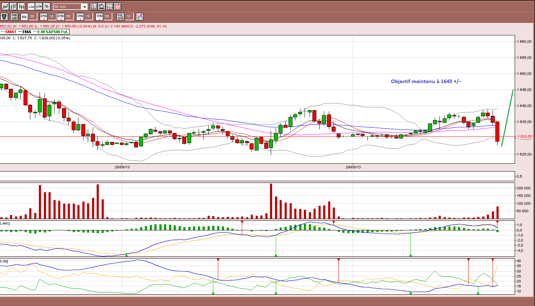Click the 1 645,00 price axis label
Viewport: 535px width, 306px height.
(x=525, y=90)
